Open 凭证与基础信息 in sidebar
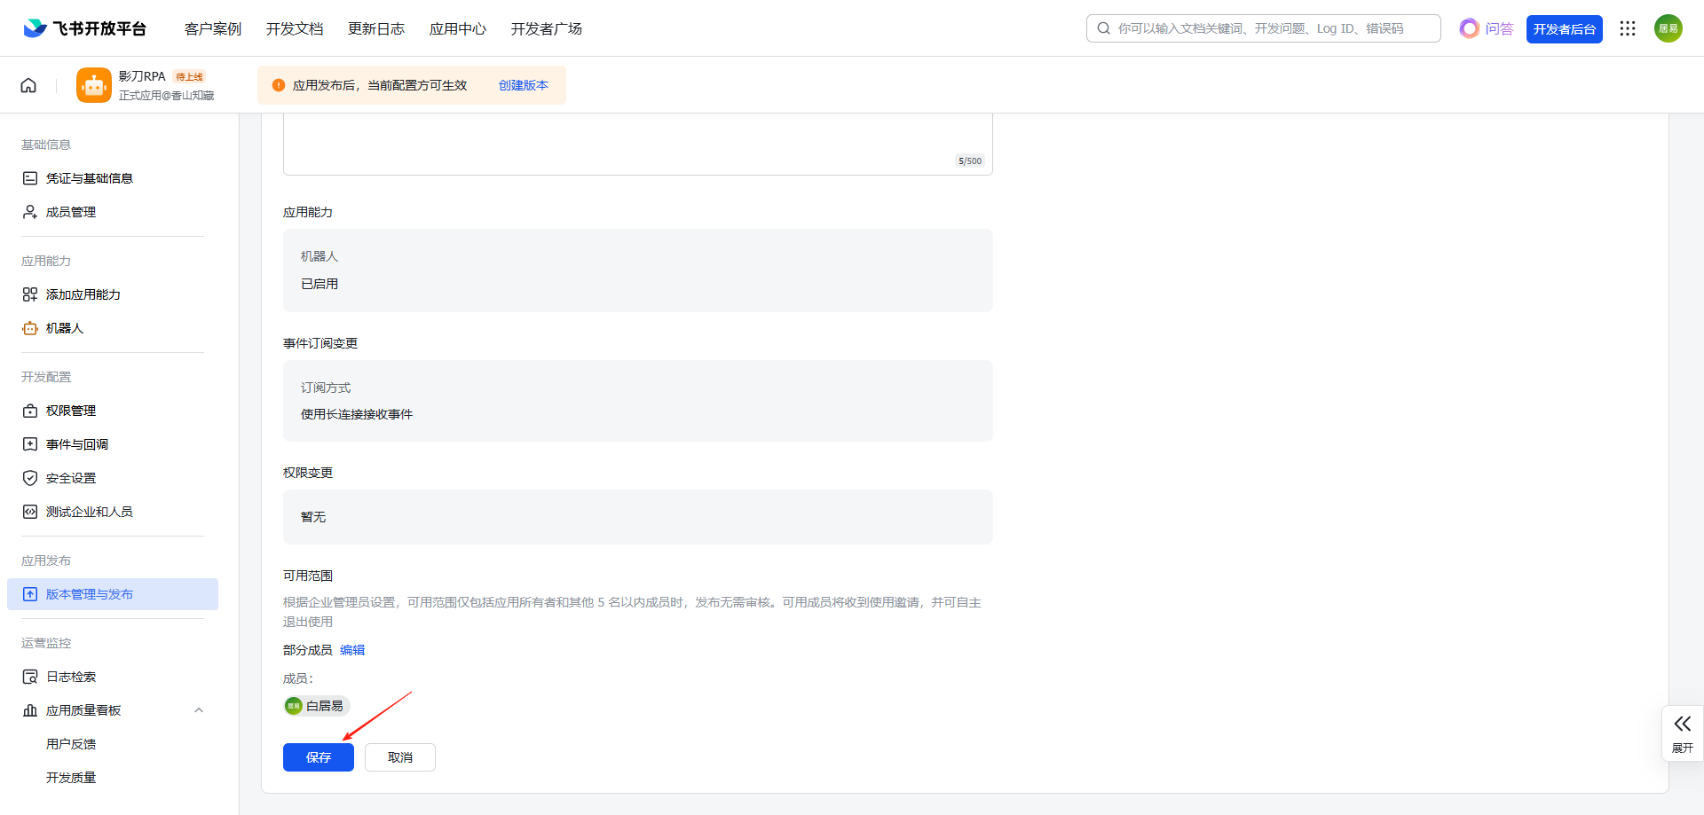Screen dimensions: 1704x815 (x=89, y=178)
